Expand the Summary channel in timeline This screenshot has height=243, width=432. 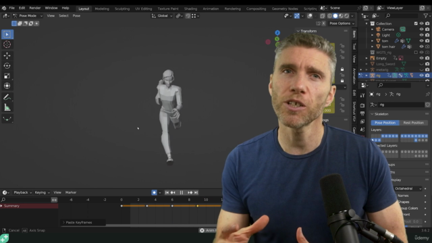[1, 206]
